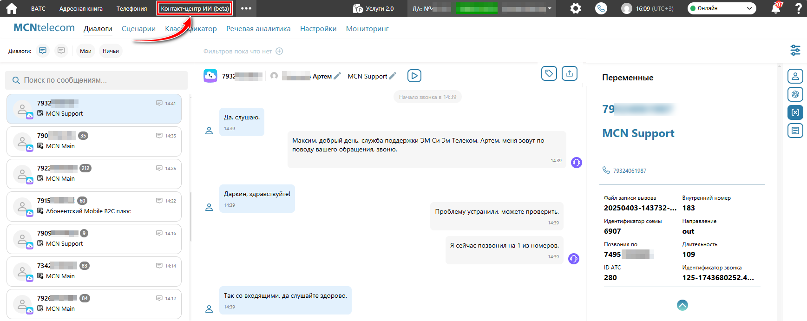
Task: Click phone number link 79324061987
Action: (630, 170)
